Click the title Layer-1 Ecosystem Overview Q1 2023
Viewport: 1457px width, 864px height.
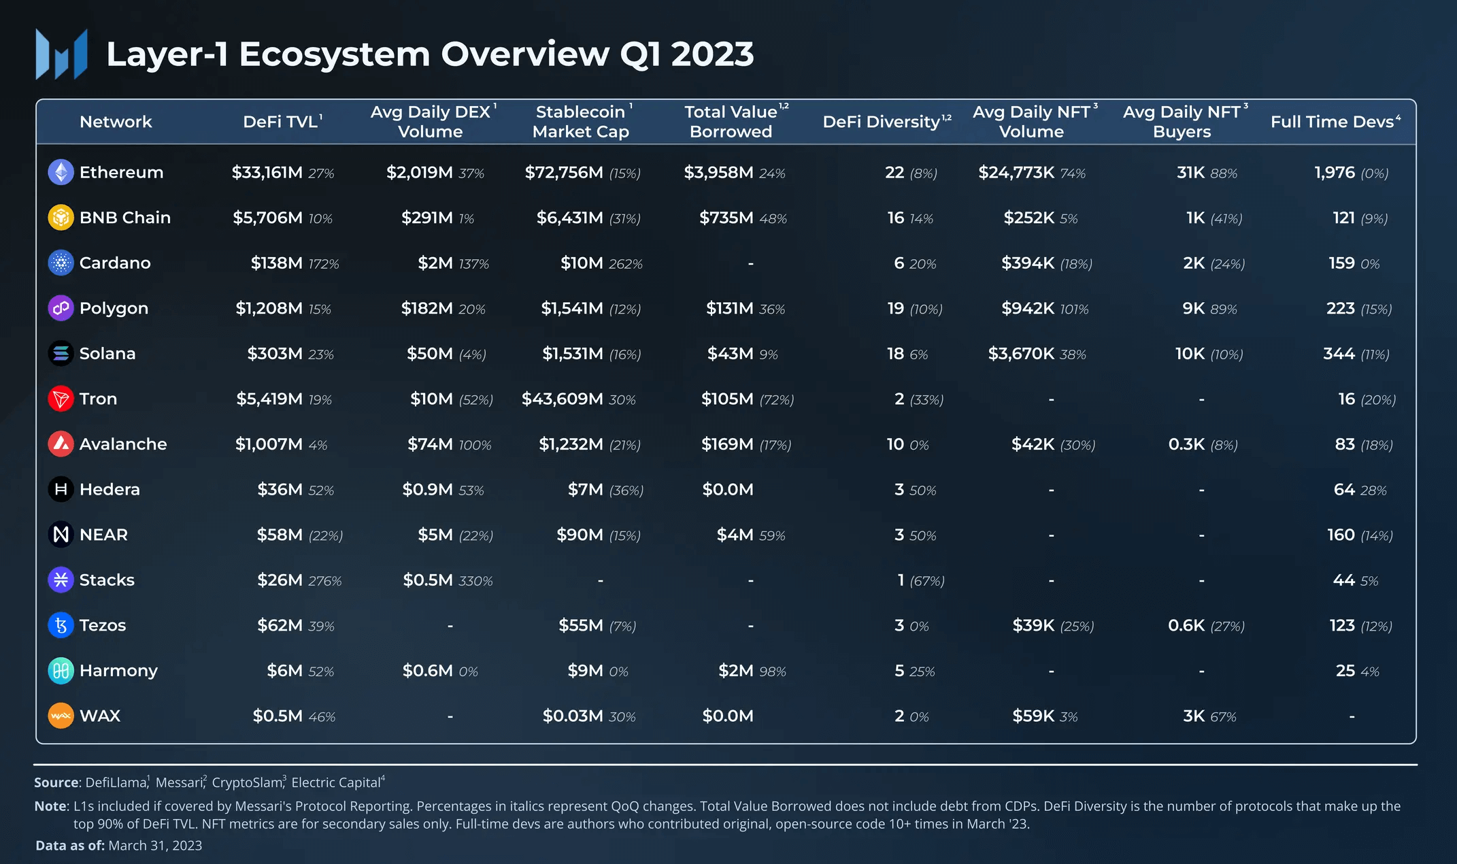[x=430, y=54]
